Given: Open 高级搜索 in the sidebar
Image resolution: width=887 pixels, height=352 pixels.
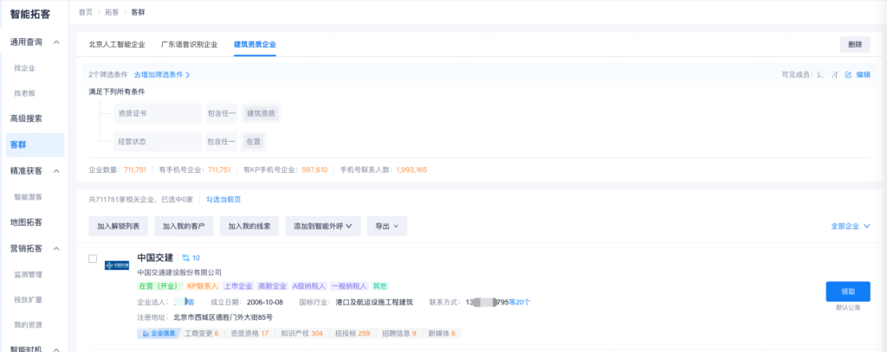Looking at the screenshot, I should click(x=26, y=118).
